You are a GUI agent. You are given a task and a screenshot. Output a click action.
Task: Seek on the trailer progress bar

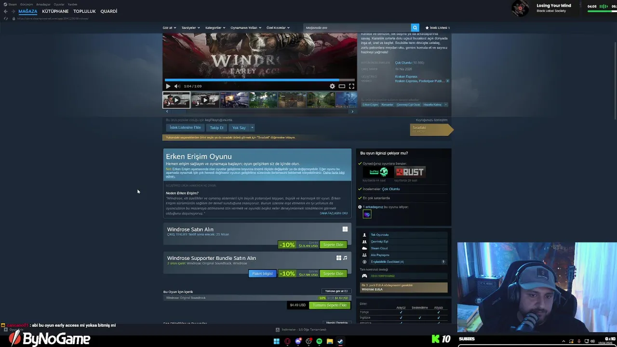point(259,80)
